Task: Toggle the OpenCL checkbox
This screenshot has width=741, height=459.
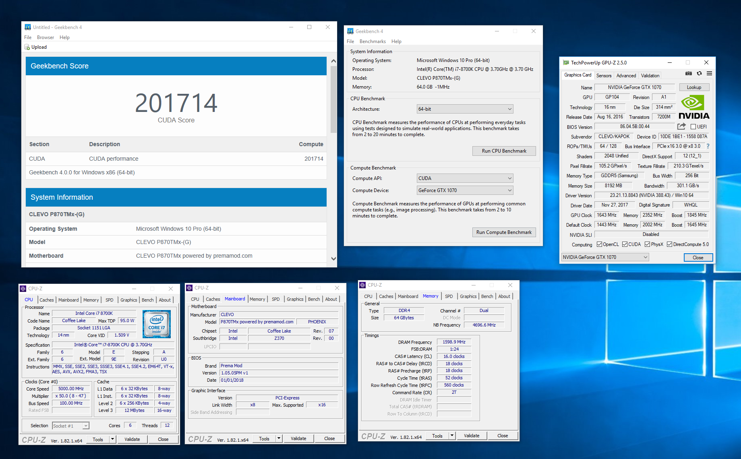Action: [x=599, y=244]
